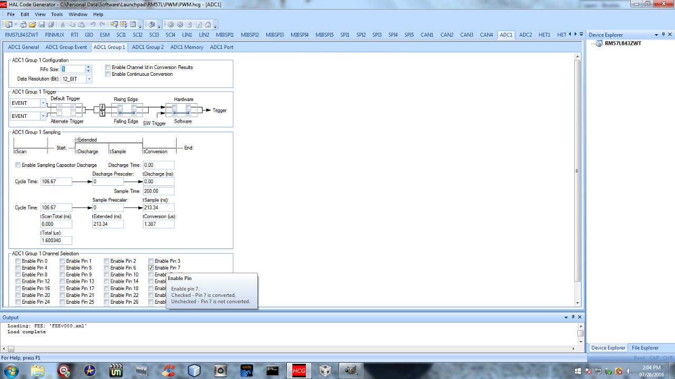This screenshot has width=675, height=379.
Task: Enable Channel Id in Conversion Results
Action: pos(108,67)
